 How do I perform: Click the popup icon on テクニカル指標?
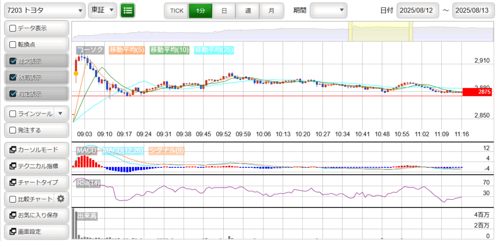[13, 166]
